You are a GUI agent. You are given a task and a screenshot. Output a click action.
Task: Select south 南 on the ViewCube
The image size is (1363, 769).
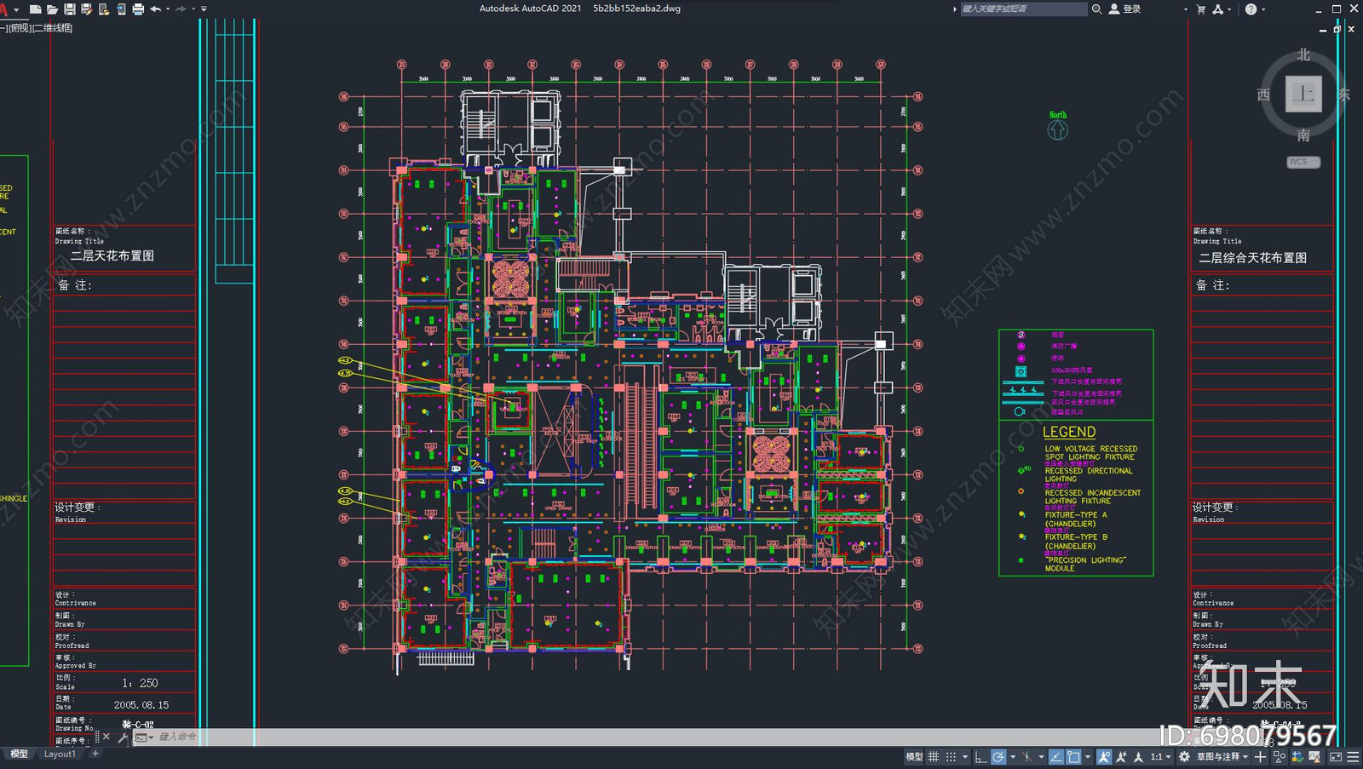[x=1303, y=135]
